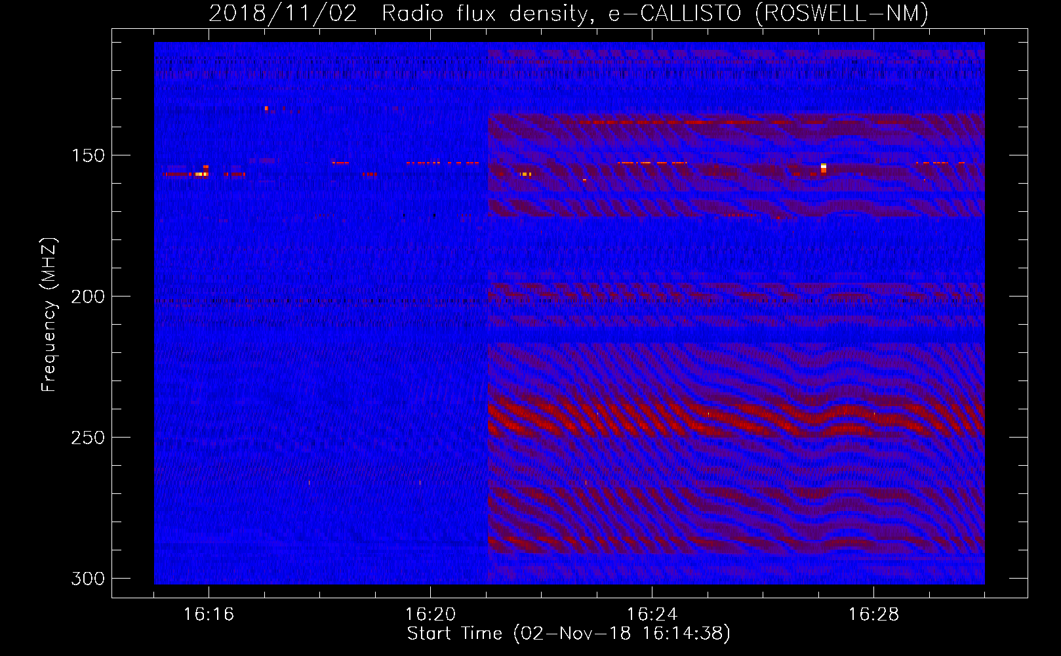1061x656 pixels.
Task: Click the 150 frequency tick label
Action: (x=88, y=155)
